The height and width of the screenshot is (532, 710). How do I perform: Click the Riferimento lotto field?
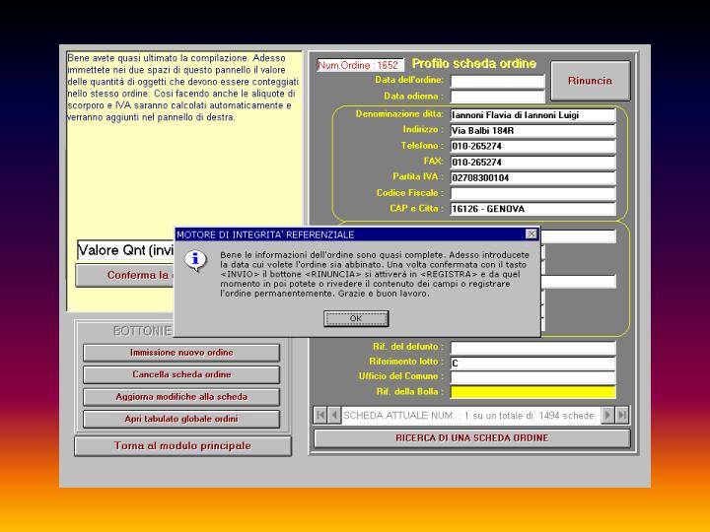(x=532, y=363)
